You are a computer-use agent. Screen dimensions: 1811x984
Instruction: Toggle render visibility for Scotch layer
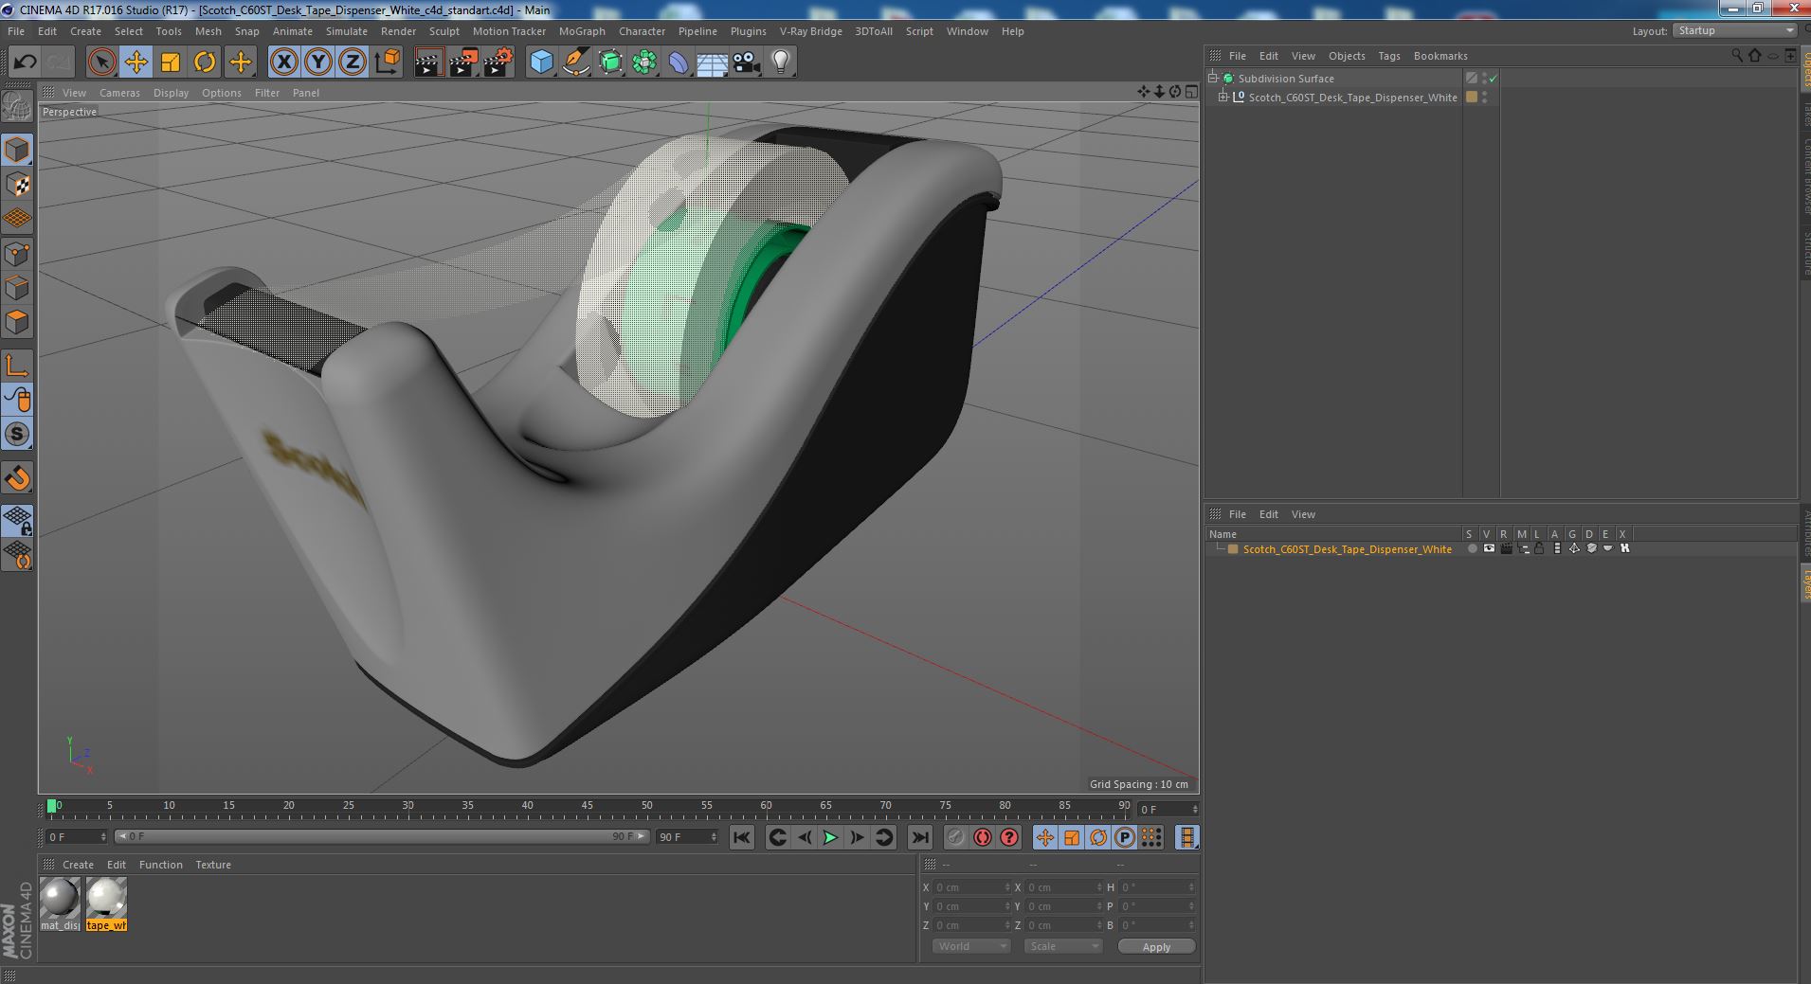pyautogui.click(x=1506, y=548)
